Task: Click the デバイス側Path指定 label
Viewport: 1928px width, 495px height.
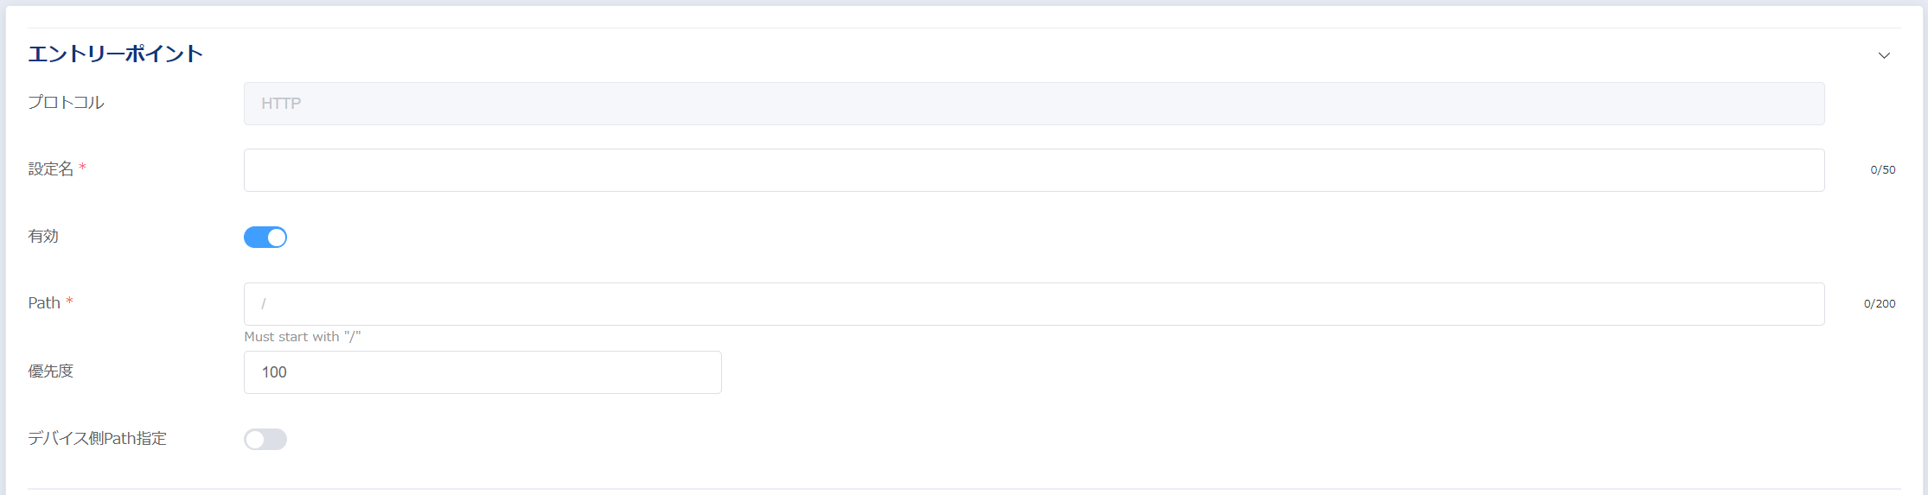Action: (97, 439)
